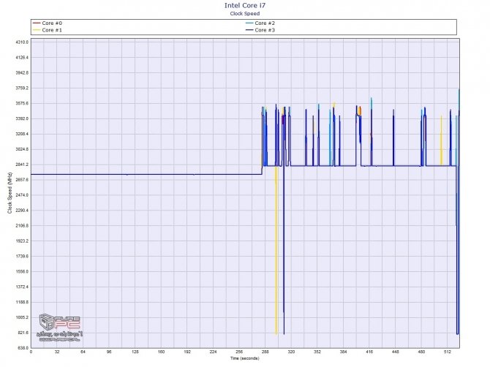Screen dimensions: 490x367
Task: Click the 128 tick on time axis
Action: pos(135,352)
